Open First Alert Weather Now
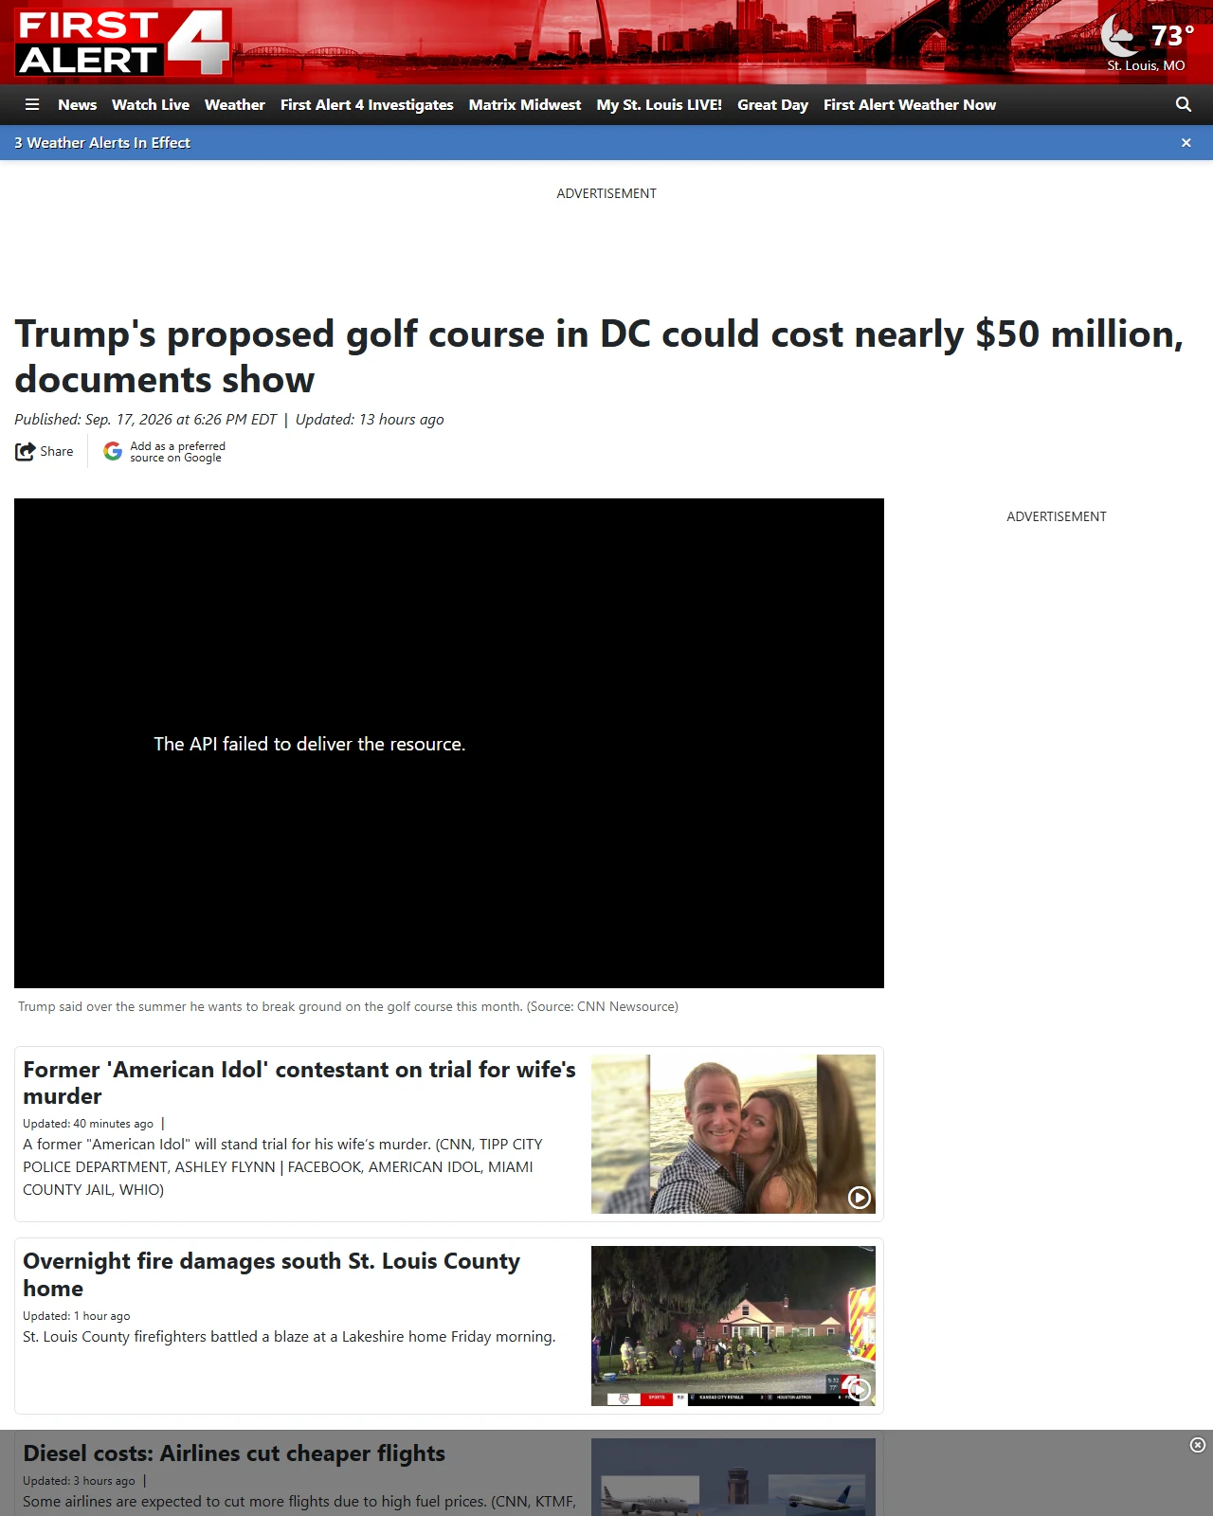This screenshot has height=1516, width=1213. (910, 105)
